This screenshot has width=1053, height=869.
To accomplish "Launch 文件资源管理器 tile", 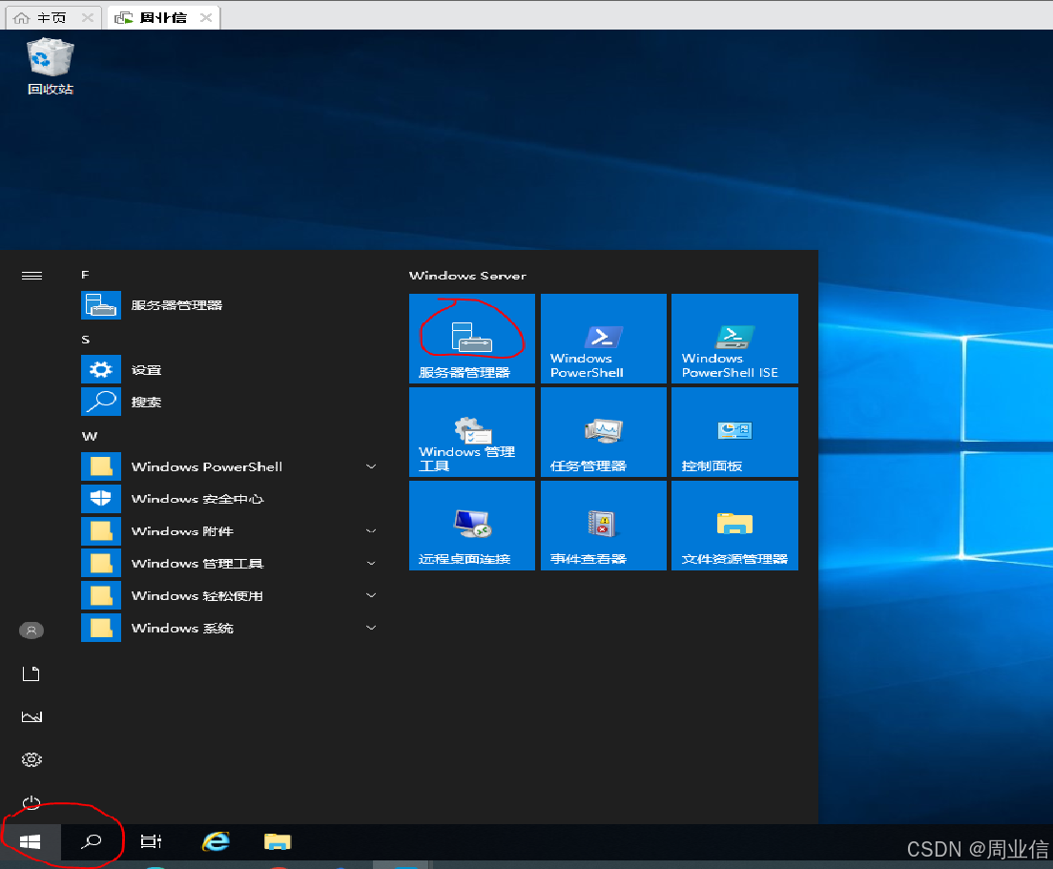I will tap(734, 525).
